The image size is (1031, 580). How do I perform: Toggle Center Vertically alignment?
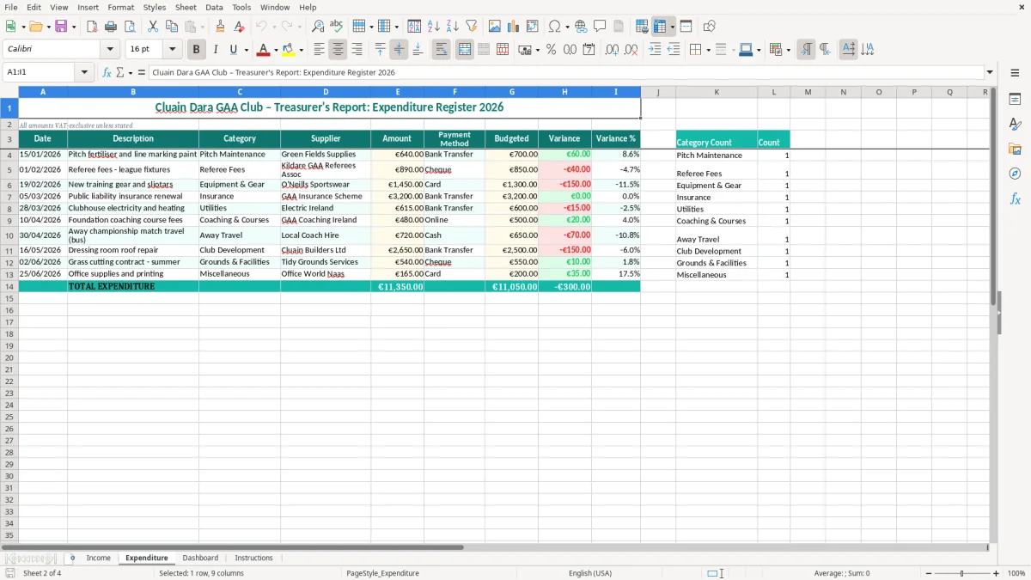[x=399, y=50]
